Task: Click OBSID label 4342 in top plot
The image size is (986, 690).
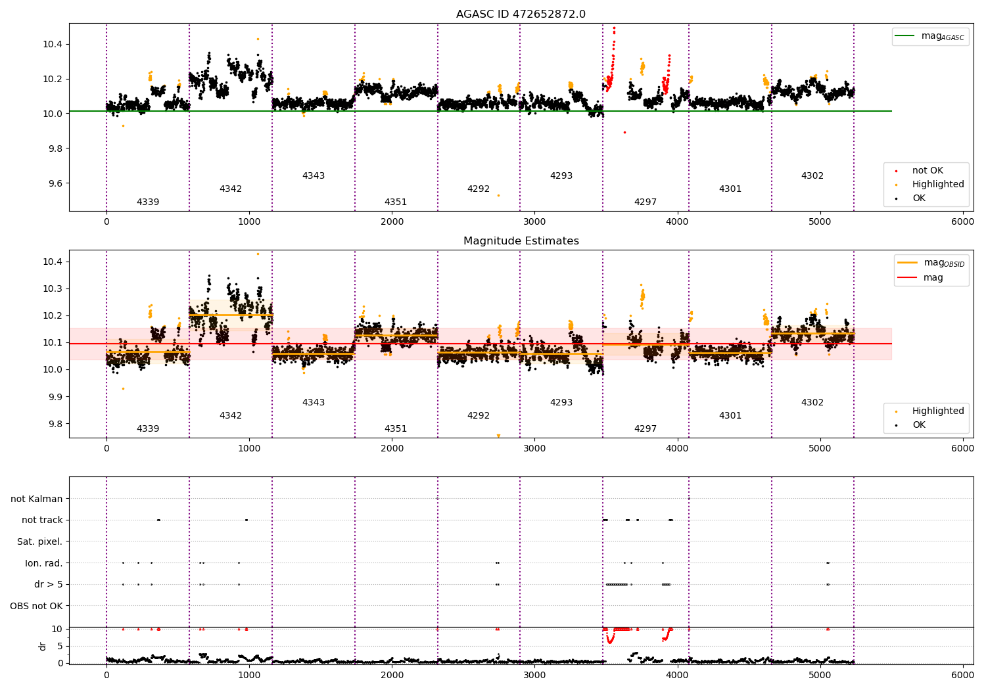Action: [x=231, y=189]
